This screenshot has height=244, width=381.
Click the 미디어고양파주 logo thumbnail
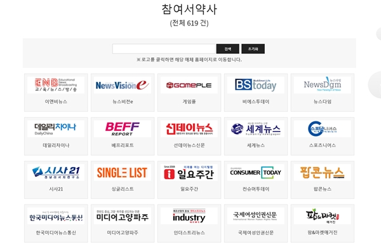tap(123, 216)
